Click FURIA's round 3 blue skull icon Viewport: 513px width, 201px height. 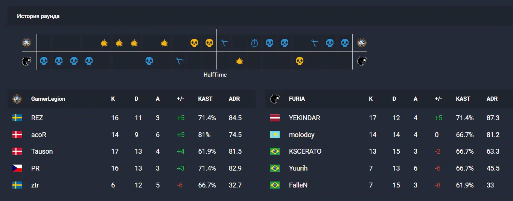pyautogui.click(x=74, y=61)
